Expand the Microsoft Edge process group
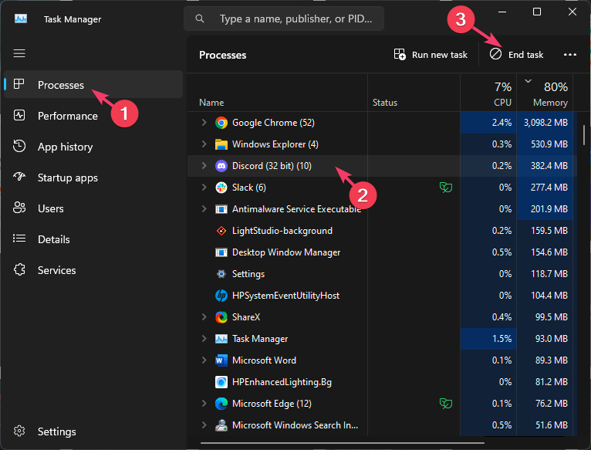 coord(204,404)
